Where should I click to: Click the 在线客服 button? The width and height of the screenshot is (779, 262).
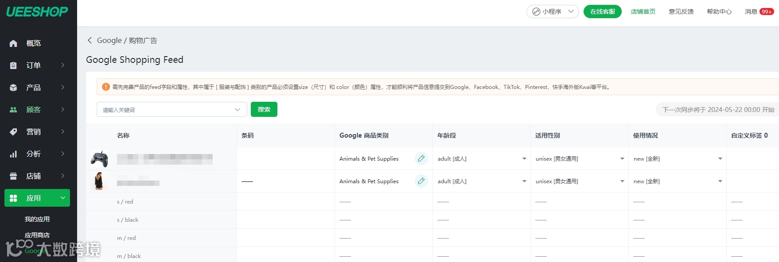click(603, 12)
